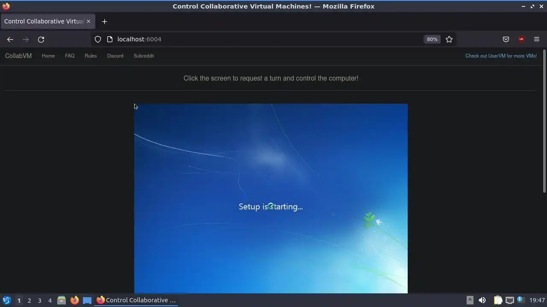Open the CollabVM brand link

click(18, 56)
